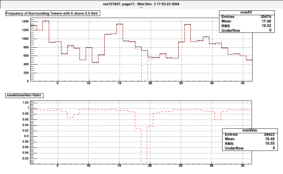Select the 'eneAll/eneVeto Ratio' title box
283x174 pixels.
click(x=25, y=95)
